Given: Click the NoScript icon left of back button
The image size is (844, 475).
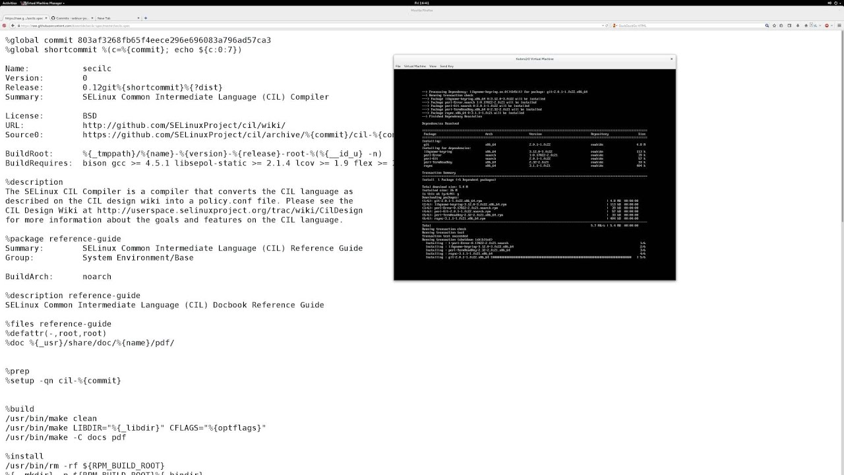Looking at the screenshot, I should 4,26.
